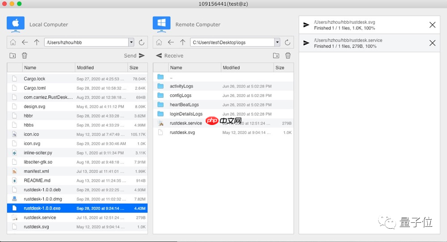The height and width of the screenshot is (242, 447).
Task: Click the icon.ico file icon
Action: [15, 134]
